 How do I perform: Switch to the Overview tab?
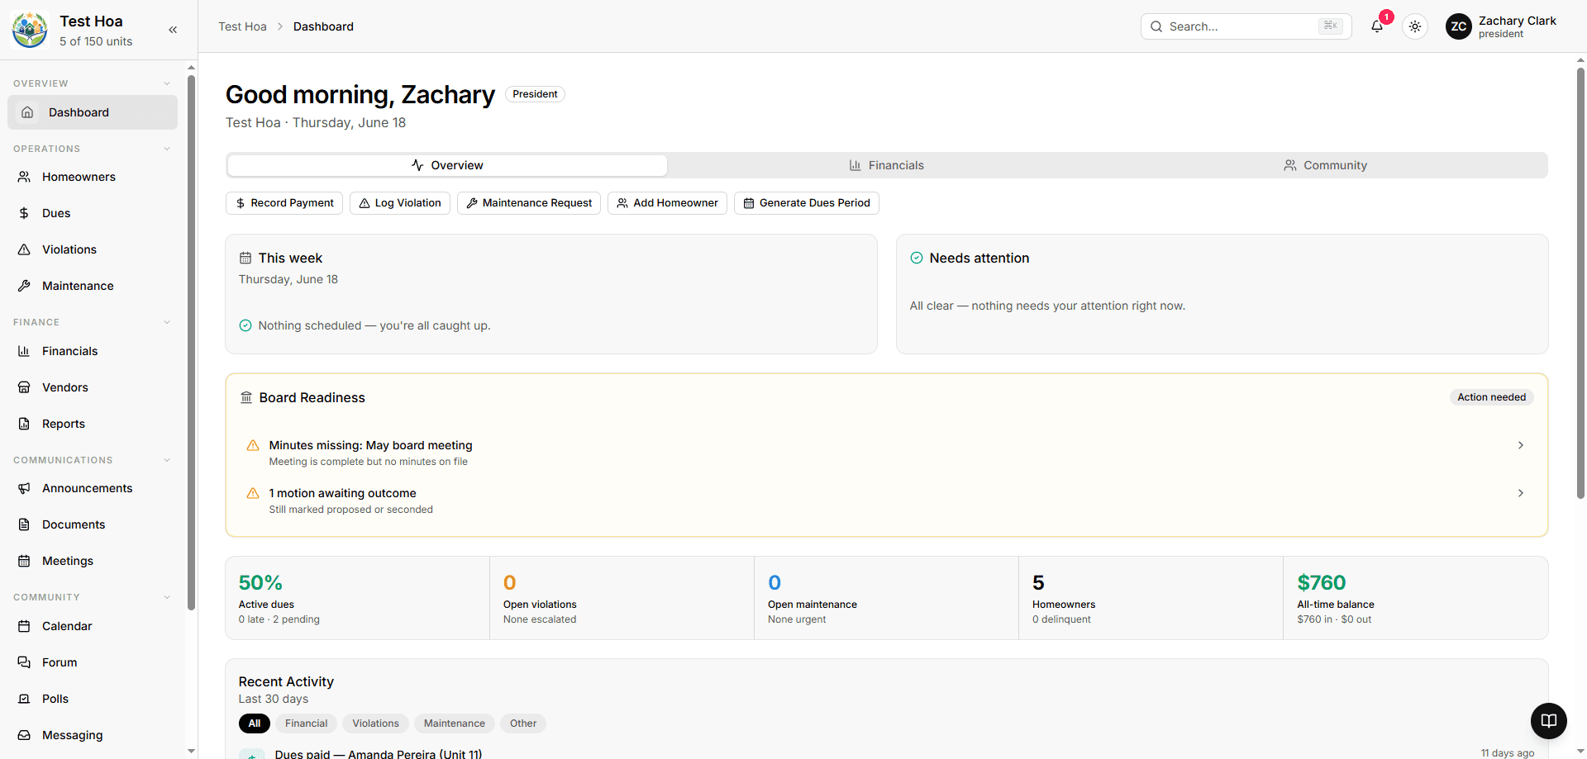(x=447, y=165)
